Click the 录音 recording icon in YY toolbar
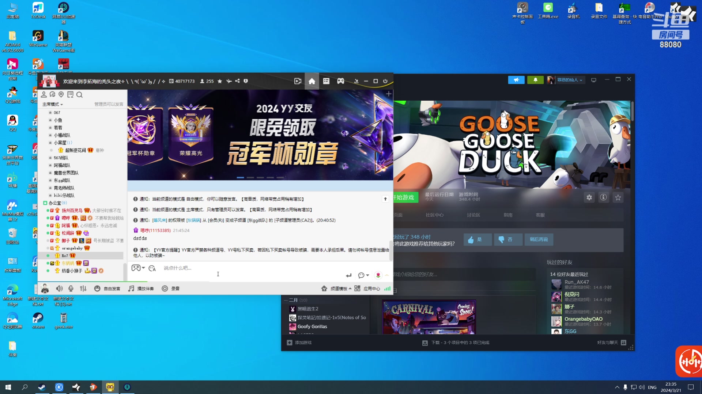 tap(166, 288)
